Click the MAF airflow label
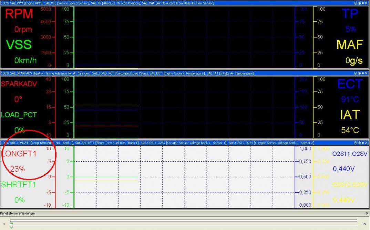This screenshot has height=230, width=370. tap(349, 45)
